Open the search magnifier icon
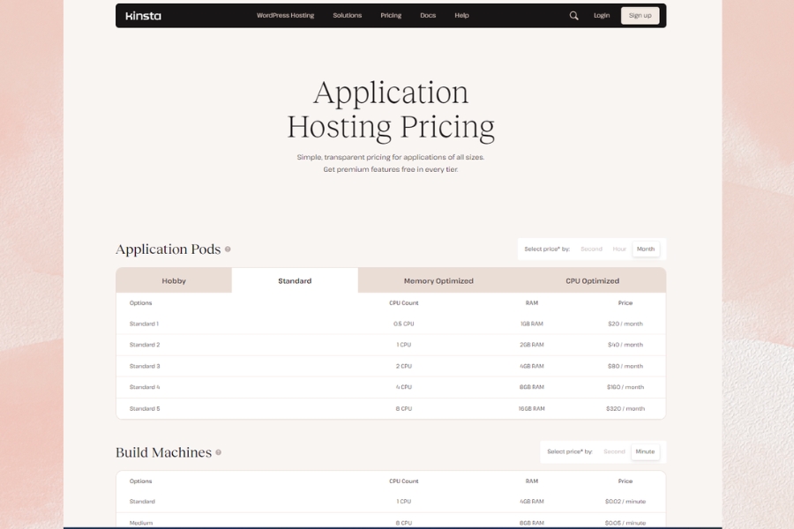 (x=573, y=16)
